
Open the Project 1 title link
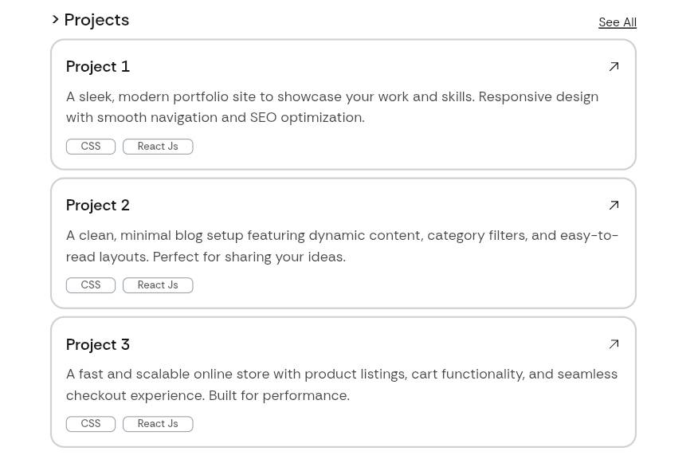tap(97, 66)
